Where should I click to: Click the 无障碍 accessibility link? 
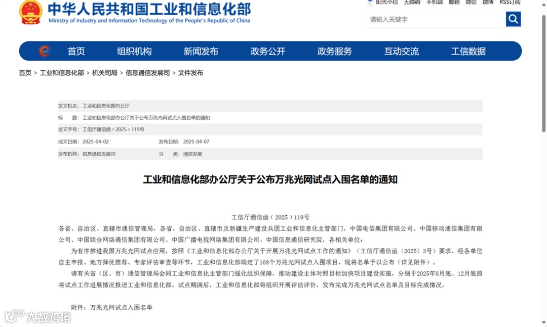[x=412, y=2]
